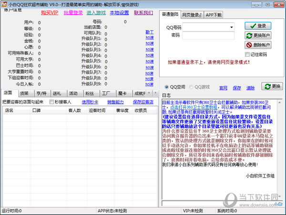Click the 迎客时间 column header
The height and width of the screenshot is (215, 286).
pos(101,110)
